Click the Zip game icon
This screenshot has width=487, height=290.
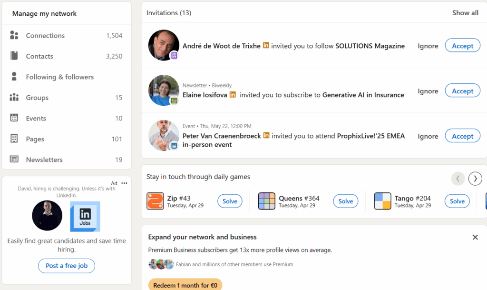pos(155,201)
